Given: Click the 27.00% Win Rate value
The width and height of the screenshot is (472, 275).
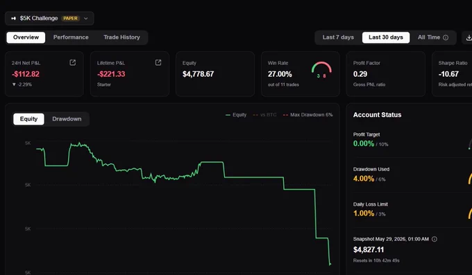Looking at the screenshot, I should [280, 74].
